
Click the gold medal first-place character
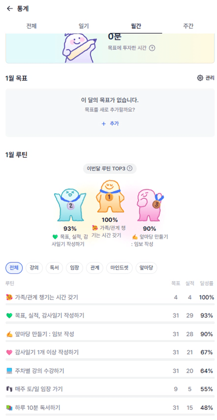[x=110, y=196]
